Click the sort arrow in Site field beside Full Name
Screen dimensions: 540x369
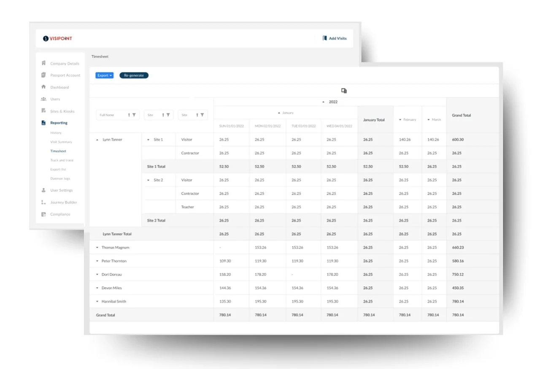(163, 115)
